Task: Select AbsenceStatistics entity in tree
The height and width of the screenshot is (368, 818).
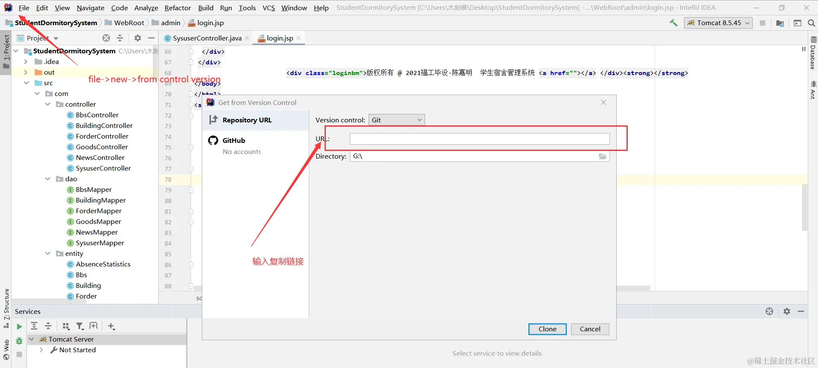Action: point(103,264)
